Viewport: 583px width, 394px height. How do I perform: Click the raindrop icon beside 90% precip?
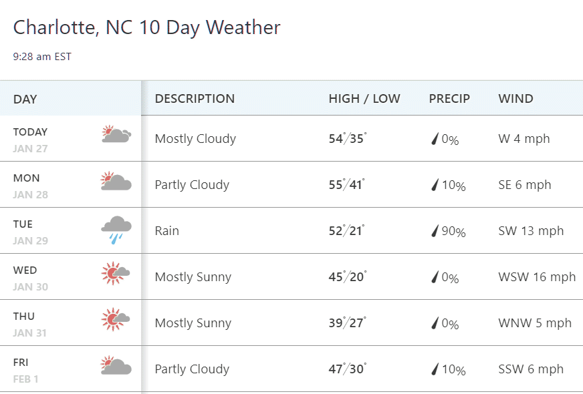(435, 231)
